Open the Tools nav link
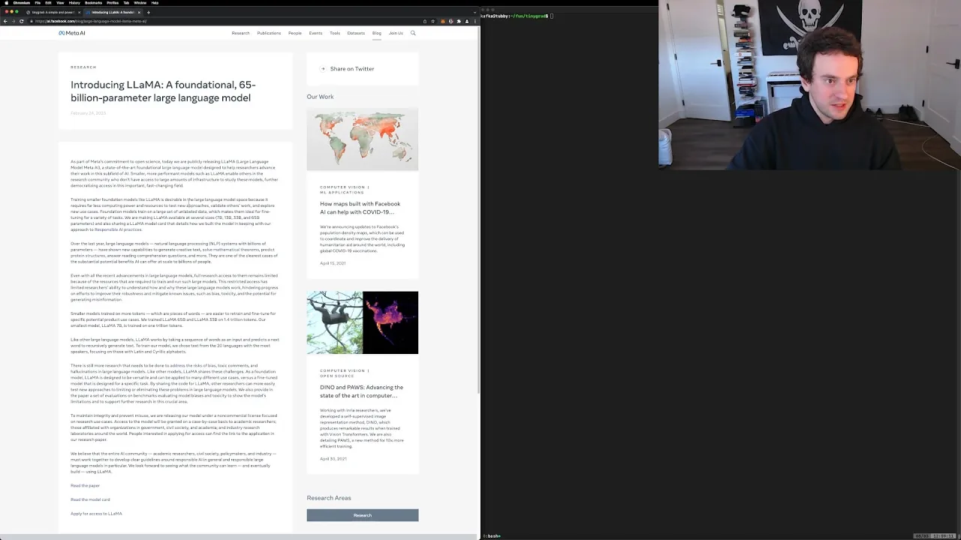 [335, 33]
